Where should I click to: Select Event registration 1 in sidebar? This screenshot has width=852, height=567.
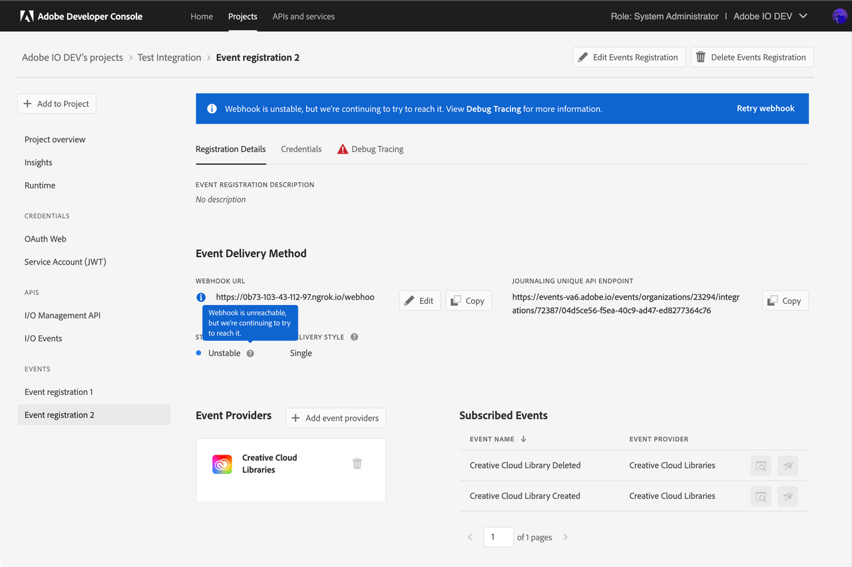[x=59, y=392]
